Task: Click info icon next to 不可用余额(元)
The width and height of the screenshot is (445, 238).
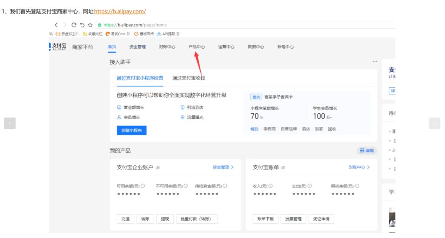Action: (x=186, y=186)
